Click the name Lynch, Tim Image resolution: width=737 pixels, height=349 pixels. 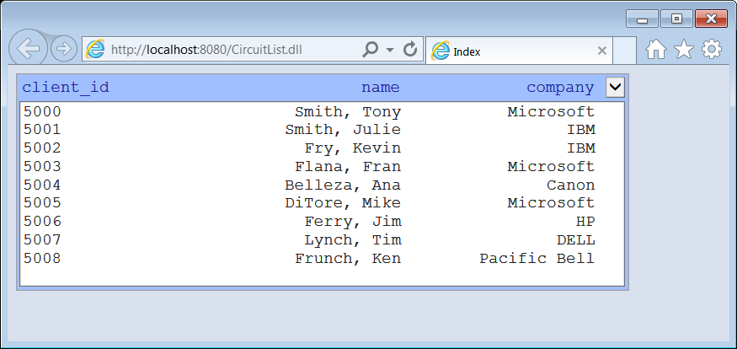coord(353,240)
